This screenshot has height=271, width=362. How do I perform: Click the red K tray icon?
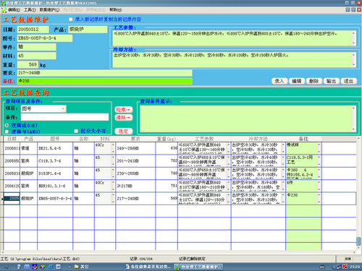(x=345, y=267)
